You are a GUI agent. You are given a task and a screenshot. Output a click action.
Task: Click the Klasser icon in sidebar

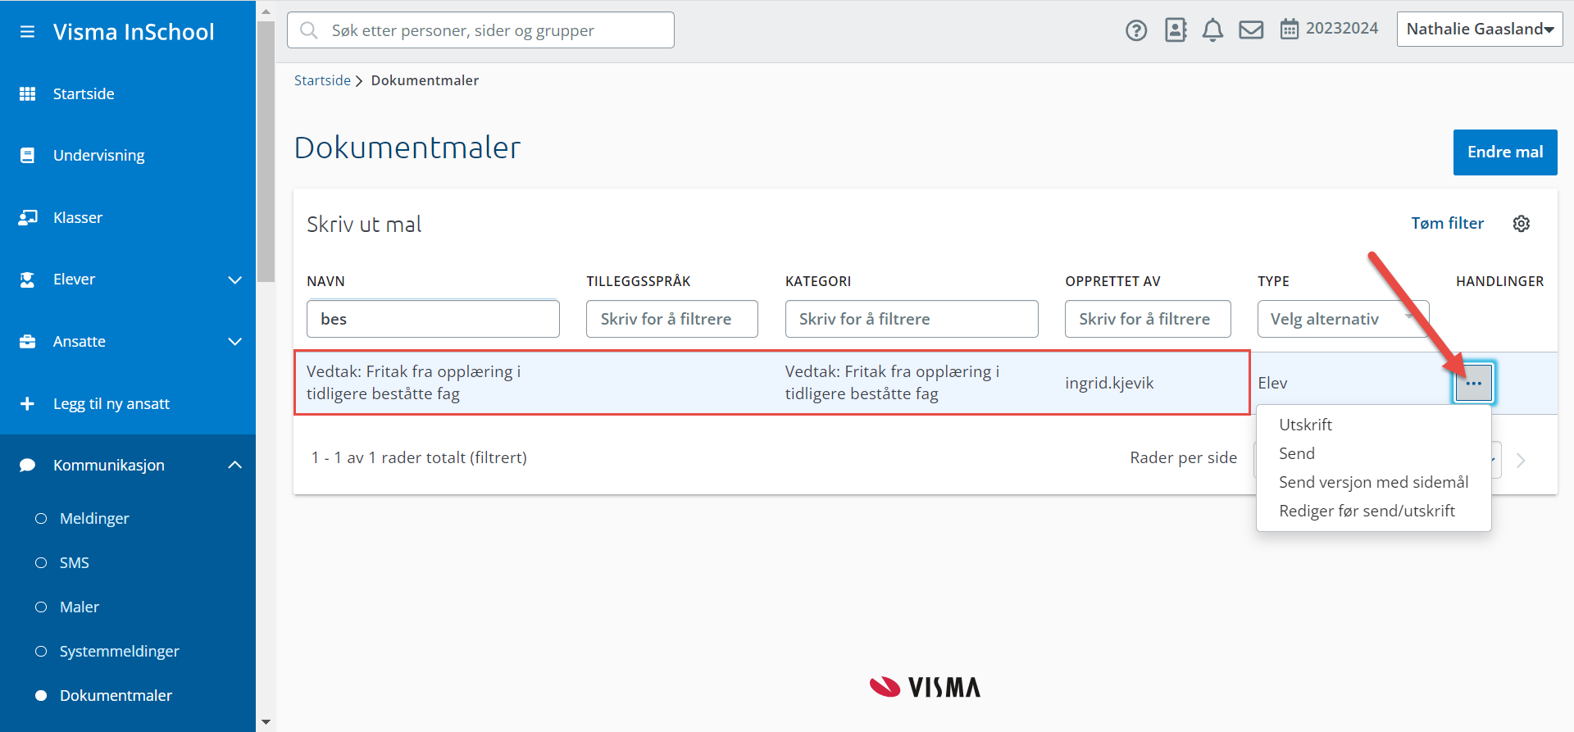click(x=28, y=217)
